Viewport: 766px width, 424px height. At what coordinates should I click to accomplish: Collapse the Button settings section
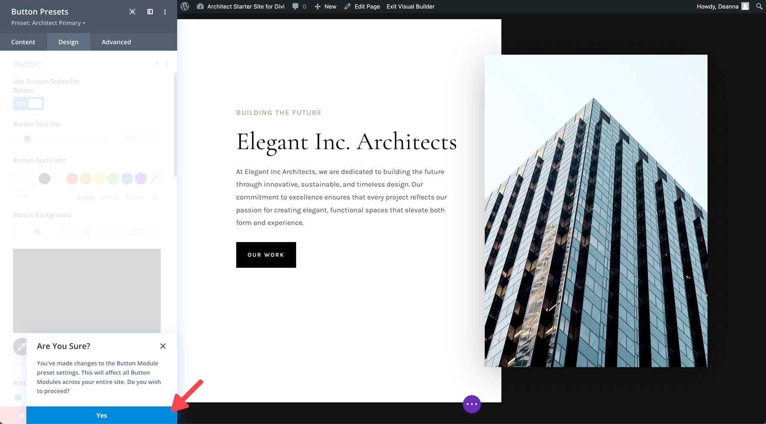point(157,63)
